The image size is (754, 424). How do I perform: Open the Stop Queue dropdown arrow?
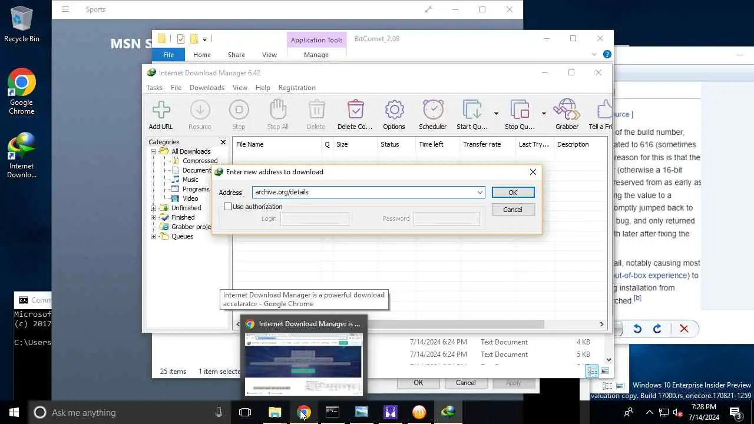point(544,113)
